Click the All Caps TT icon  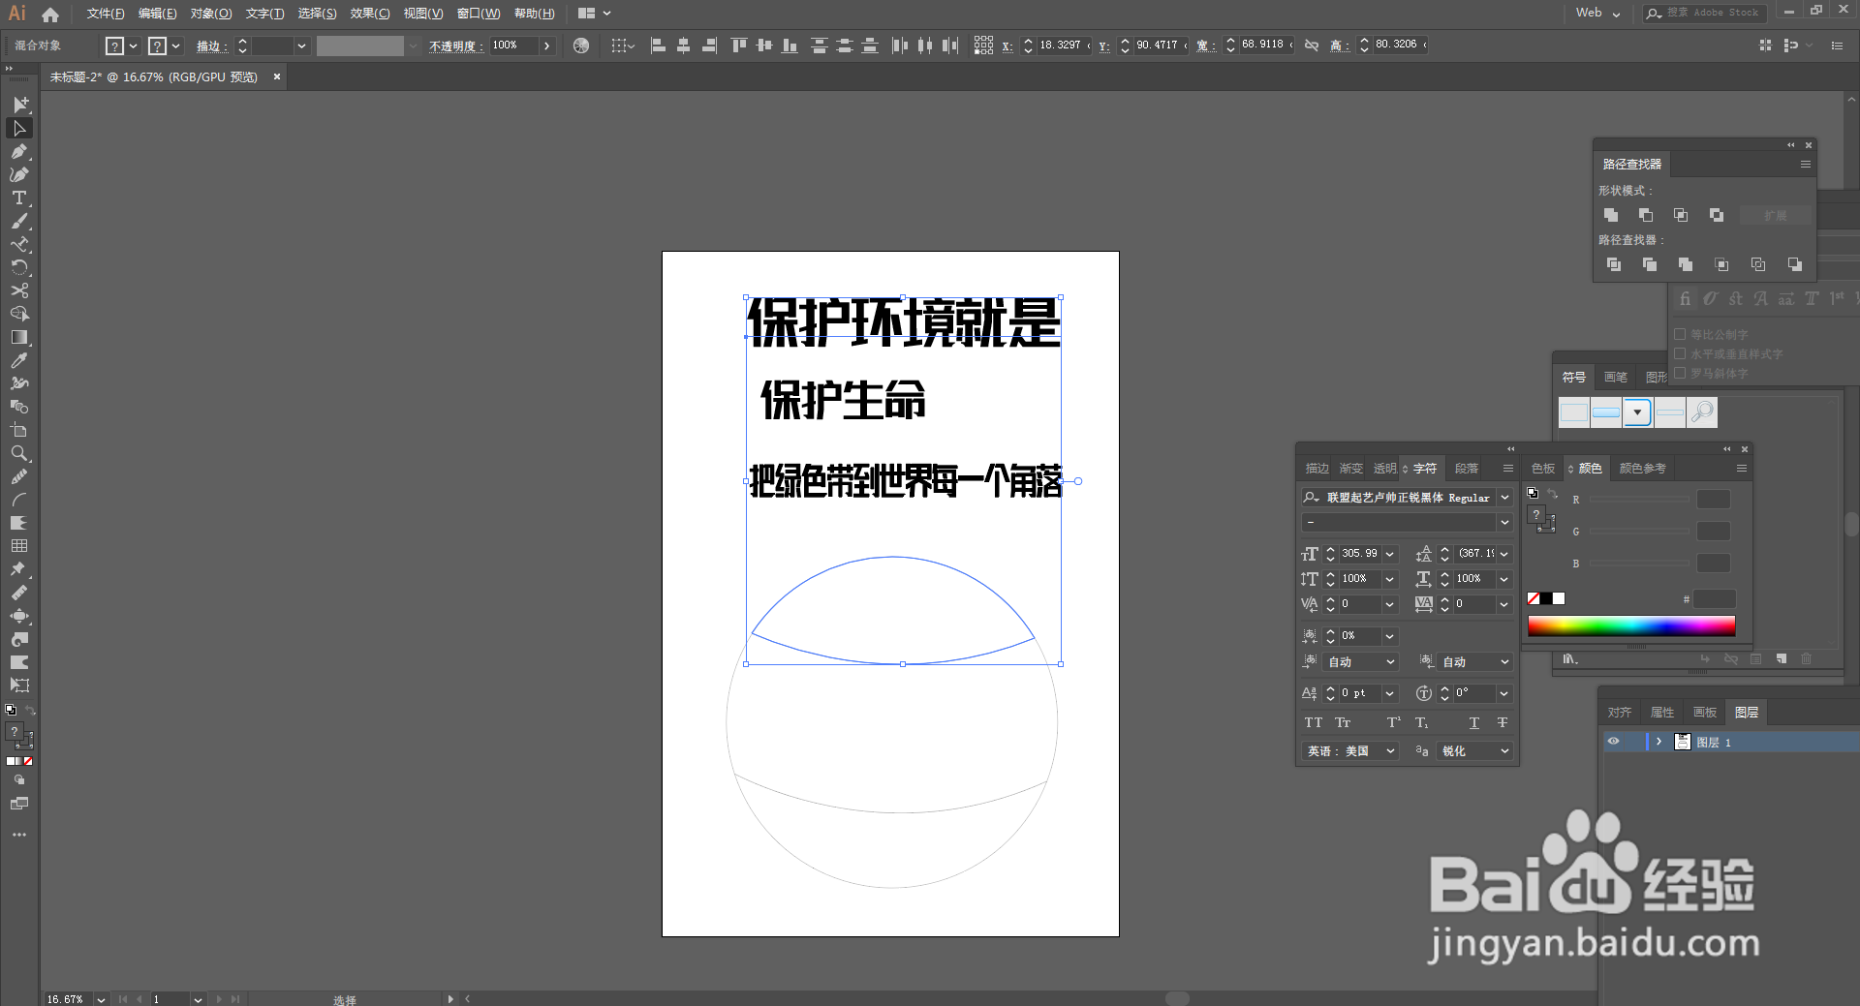tap(1314, 722)
